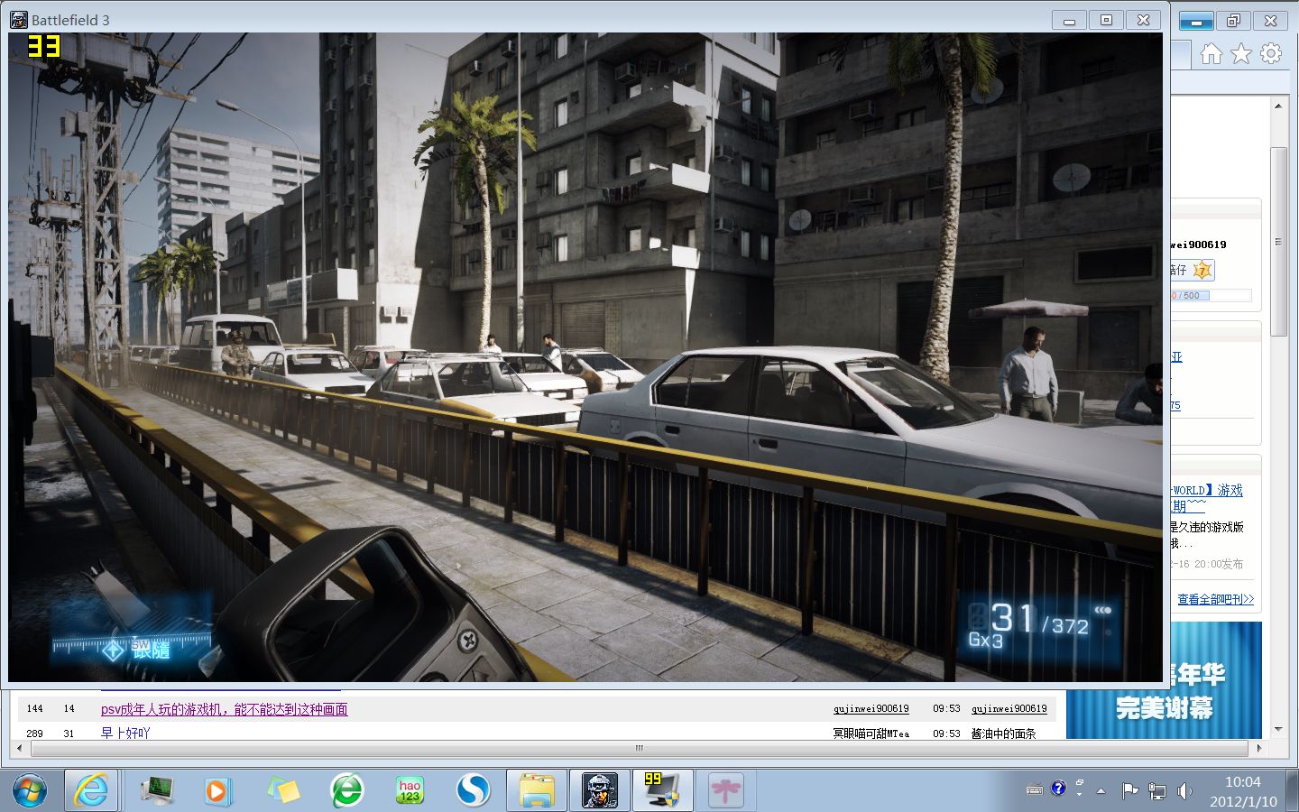Open the 酱油中的面条 replier link

pyautogui.click(x=1003, y=734)
